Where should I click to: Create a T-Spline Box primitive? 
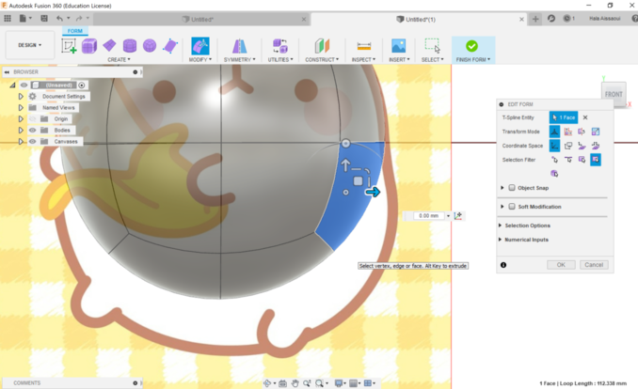pos(89,46)
